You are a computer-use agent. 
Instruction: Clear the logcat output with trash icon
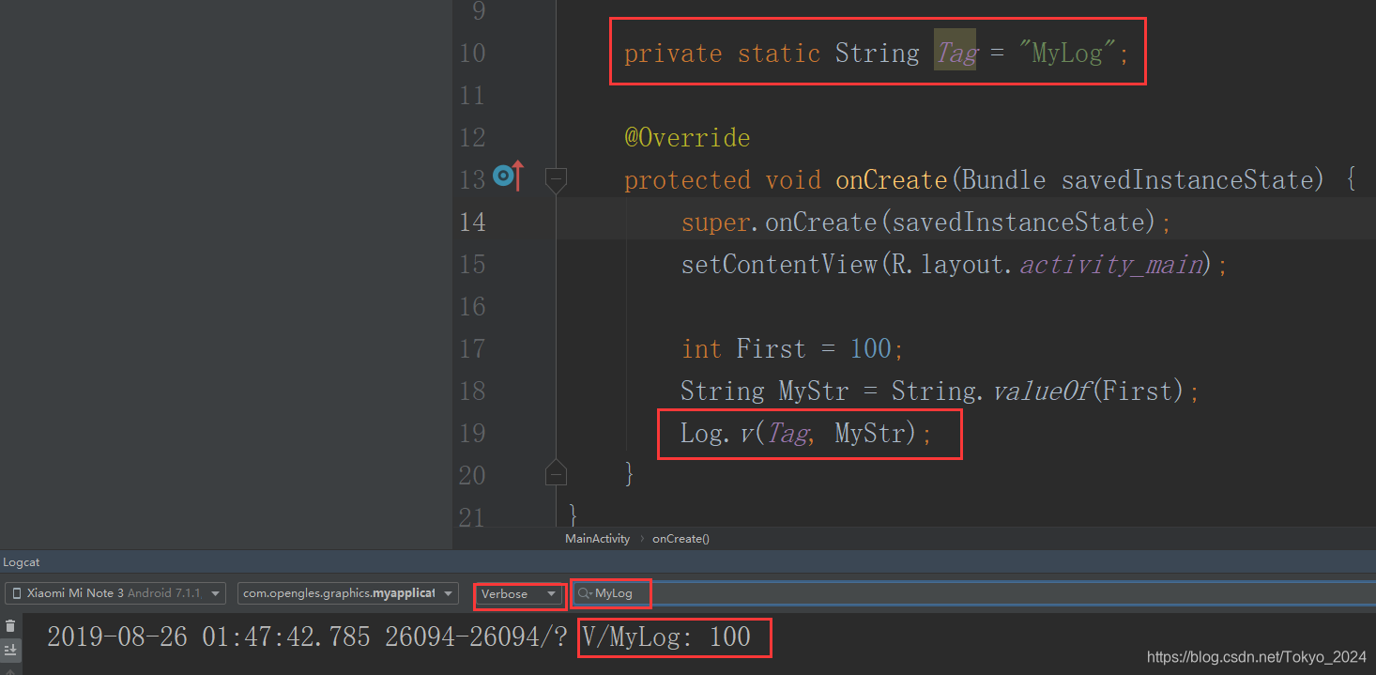[10, 625]
